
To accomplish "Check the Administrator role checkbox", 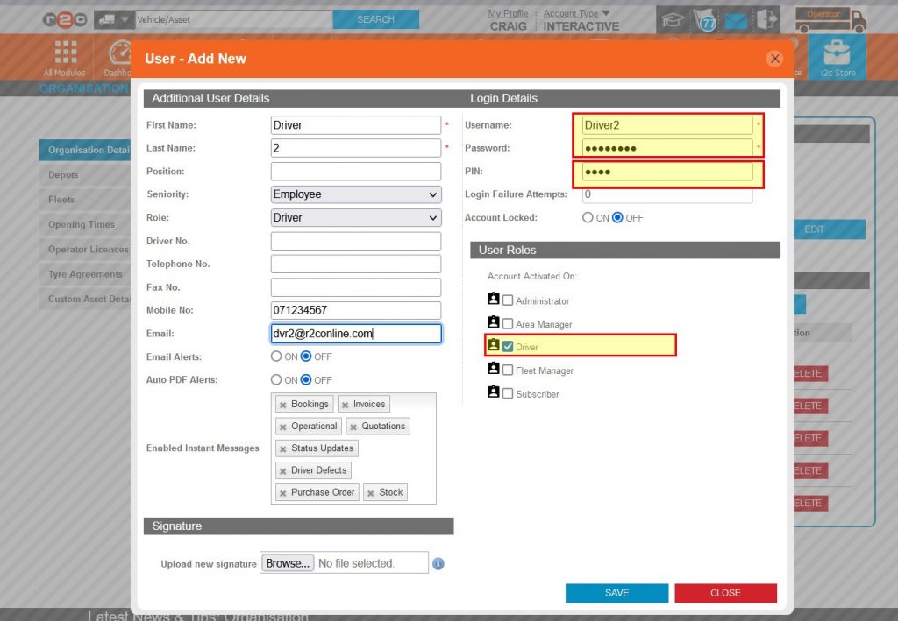I will [506, 299].
